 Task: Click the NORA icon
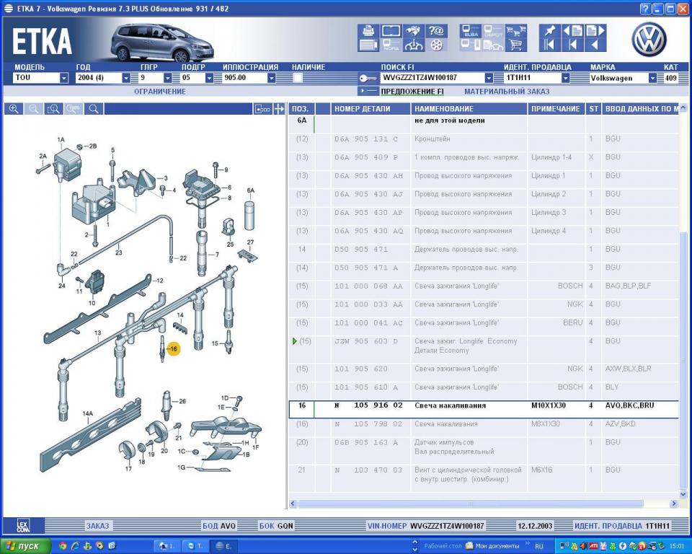tap(391, 45)
